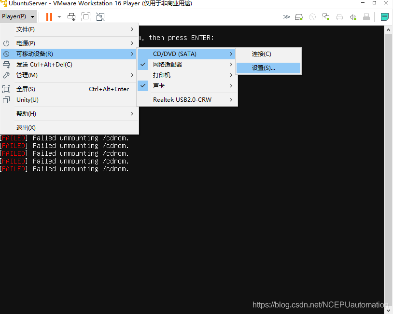Open the 文件(F) submenu

(70, 29)
